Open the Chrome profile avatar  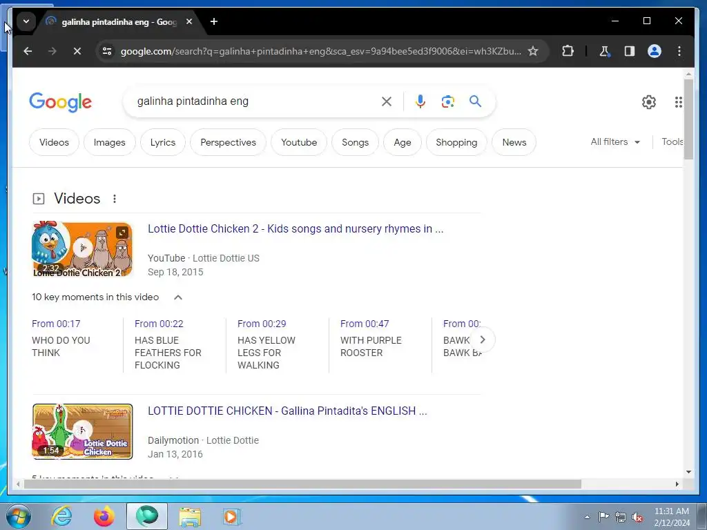pos(655,51)
